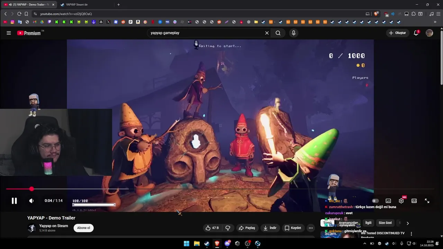
Task: Pause the YAPYAP demo trailer video
Action: 14,201
